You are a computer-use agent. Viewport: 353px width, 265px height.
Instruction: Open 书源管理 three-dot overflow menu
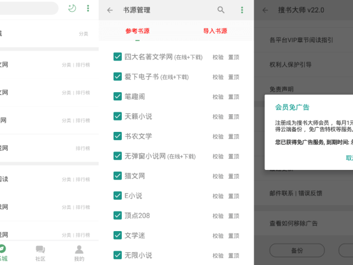click(x=242, y=10)
